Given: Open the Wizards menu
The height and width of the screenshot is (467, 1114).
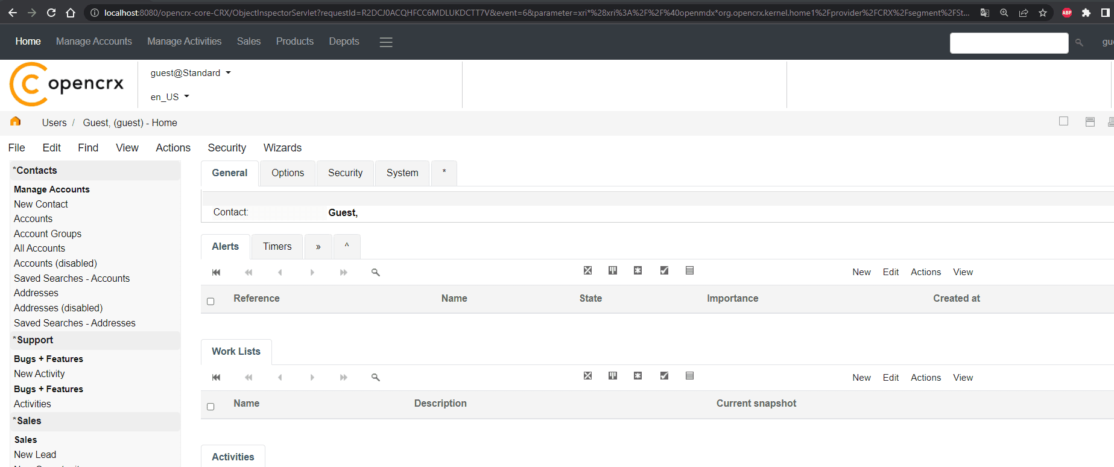Looking at the screenshot, I should pos(282,148).
